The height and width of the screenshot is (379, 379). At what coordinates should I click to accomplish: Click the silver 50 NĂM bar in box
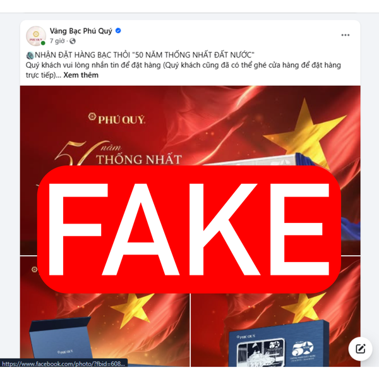(x=261, y=352)
